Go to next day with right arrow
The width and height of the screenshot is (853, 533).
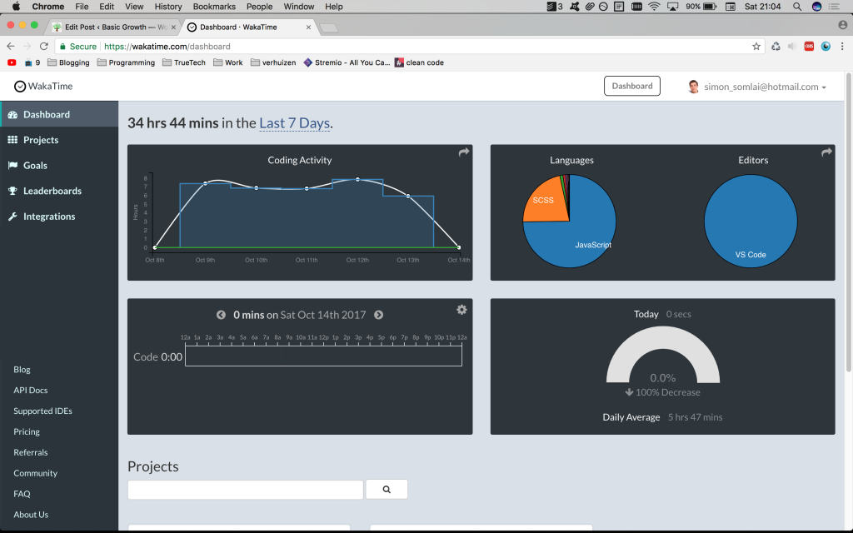click(x=378, y=315)
